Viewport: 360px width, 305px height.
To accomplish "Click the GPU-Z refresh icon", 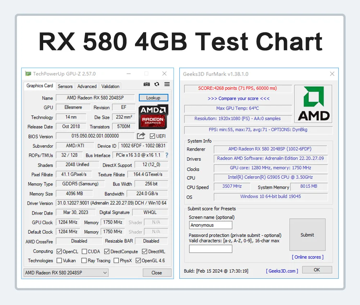I will pyautogui.click(x=157, y=84).
